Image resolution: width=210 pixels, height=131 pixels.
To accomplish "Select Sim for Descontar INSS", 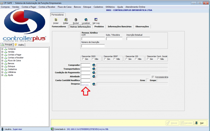I will click(83, 59).
